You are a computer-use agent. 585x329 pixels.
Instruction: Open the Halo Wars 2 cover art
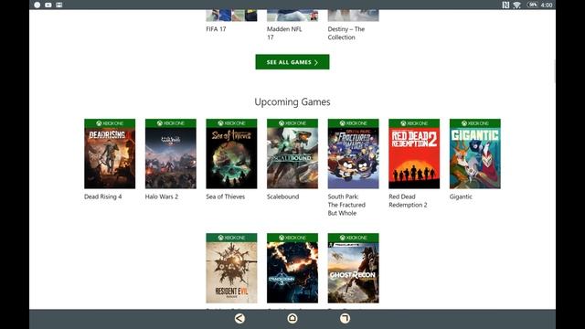click(x=171, y=154)
